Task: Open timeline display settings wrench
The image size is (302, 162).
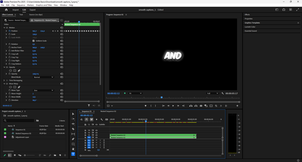Action: point(101,120)
